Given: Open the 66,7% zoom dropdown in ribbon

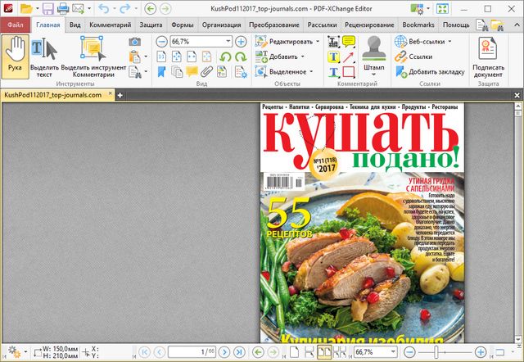Looking at the screenshot, I should [x=229, y=41].
